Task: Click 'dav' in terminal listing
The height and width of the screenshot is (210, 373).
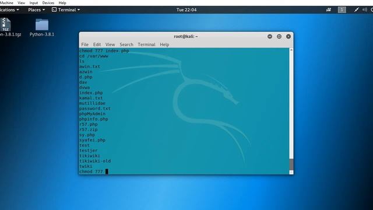Action: pos(83,82)
